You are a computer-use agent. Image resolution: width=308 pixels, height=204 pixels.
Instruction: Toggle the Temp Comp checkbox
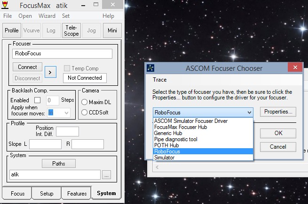pyautogui.click(x=67, y=68)
